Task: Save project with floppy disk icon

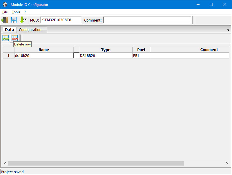Action: (14, 20)
